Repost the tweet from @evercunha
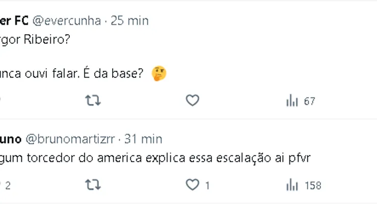The height and width of the screenshot is (212, 377). 92,101
